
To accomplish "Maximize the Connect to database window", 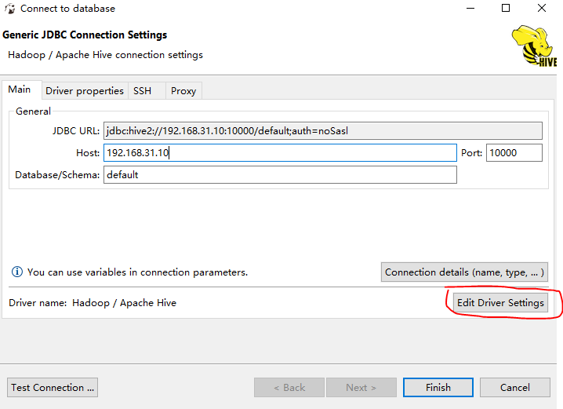I will (506, 9).
